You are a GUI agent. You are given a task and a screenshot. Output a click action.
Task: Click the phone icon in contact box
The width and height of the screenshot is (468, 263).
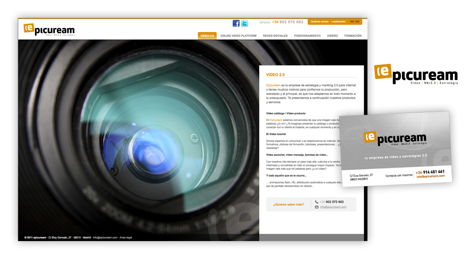click(317, 202)
